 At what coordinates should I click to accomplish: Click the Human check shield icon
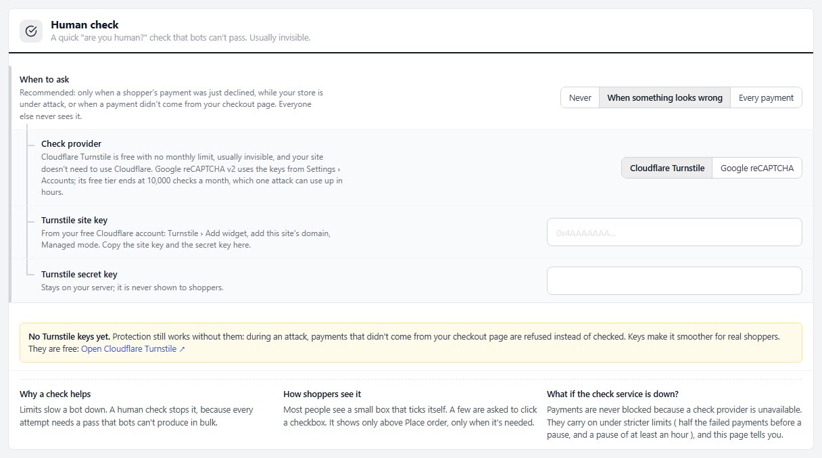(x=31, y=31)
